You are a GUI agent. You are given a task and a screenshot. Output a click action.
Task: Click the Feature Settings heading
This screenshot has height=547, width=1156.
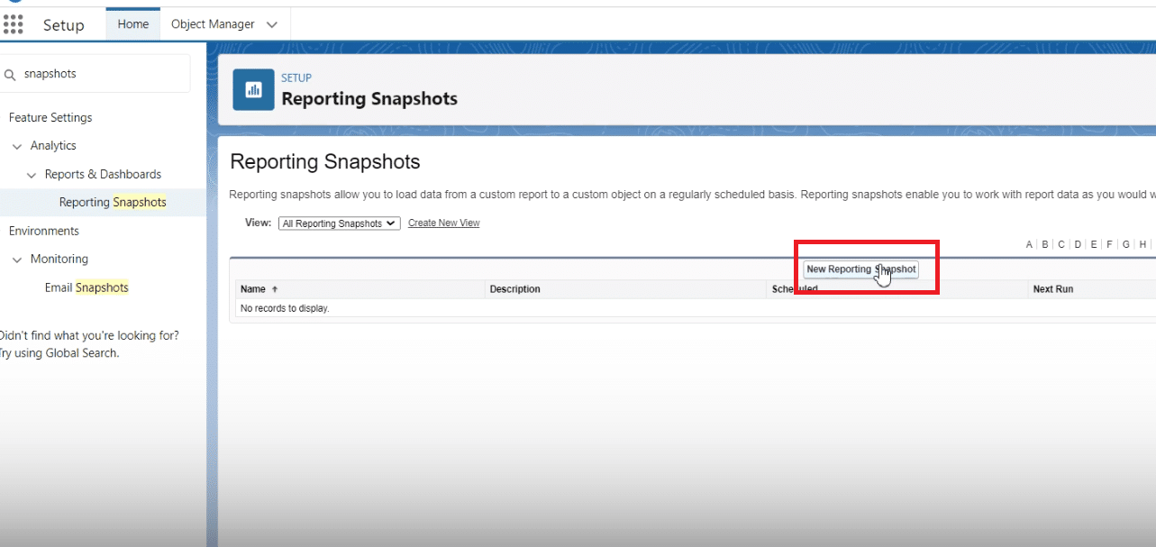click(x=50, y=118)
